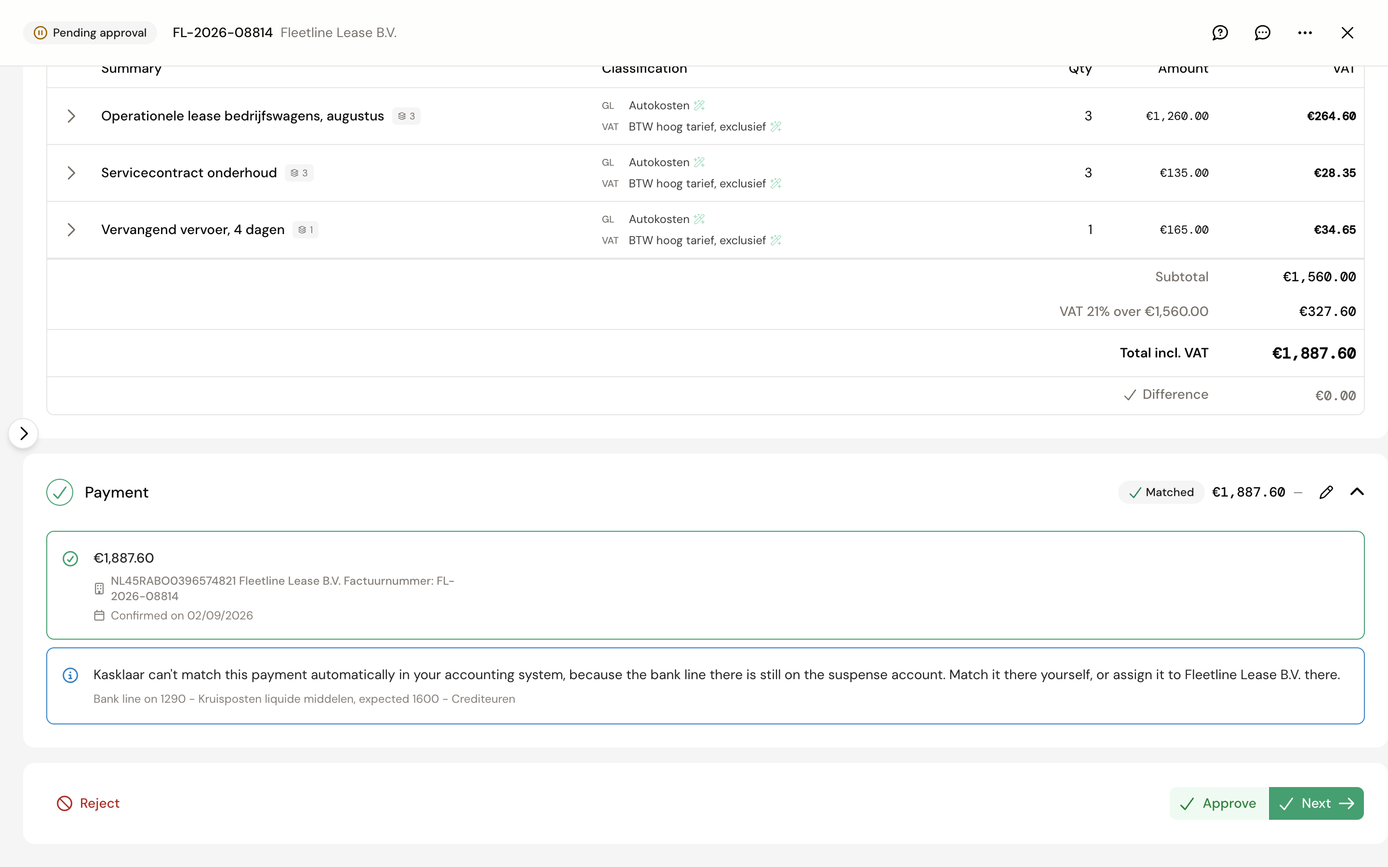Image resolution: width=1388 pixels, height=867 pixels.
Task: Expand the Servicecontract onderhoud row
Action: point(71,172)
